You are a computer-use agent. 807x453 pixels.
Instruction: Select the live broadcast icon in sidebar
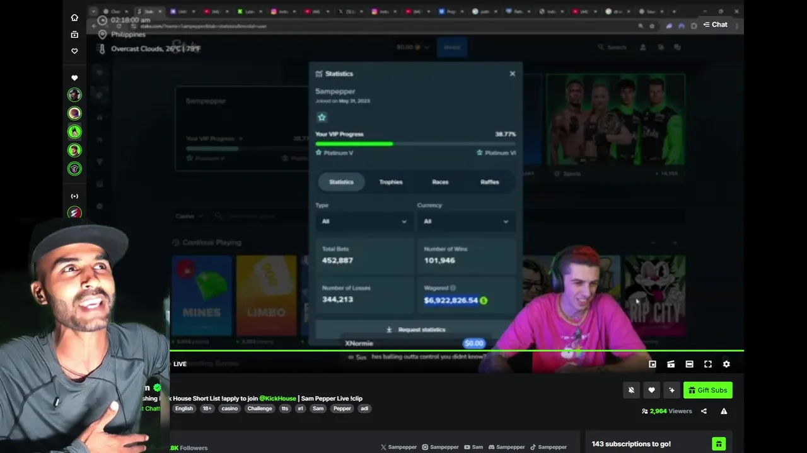tap(74, 196)
